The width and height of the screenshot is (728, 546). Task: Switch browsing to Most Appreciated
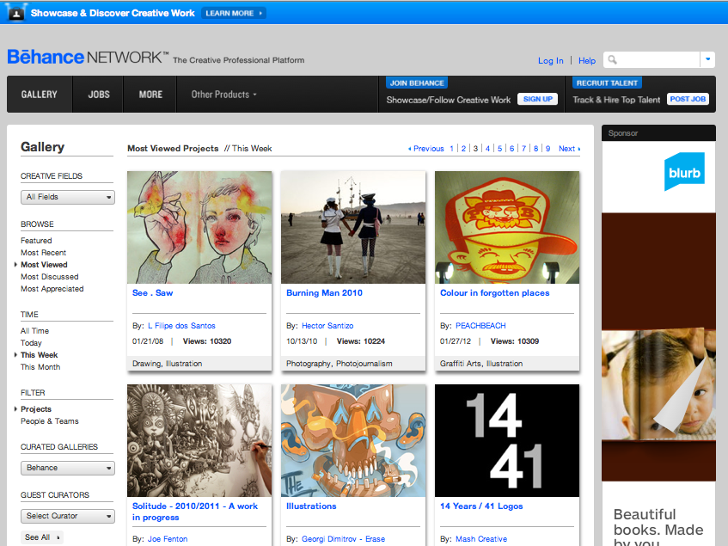pos(52,288)
